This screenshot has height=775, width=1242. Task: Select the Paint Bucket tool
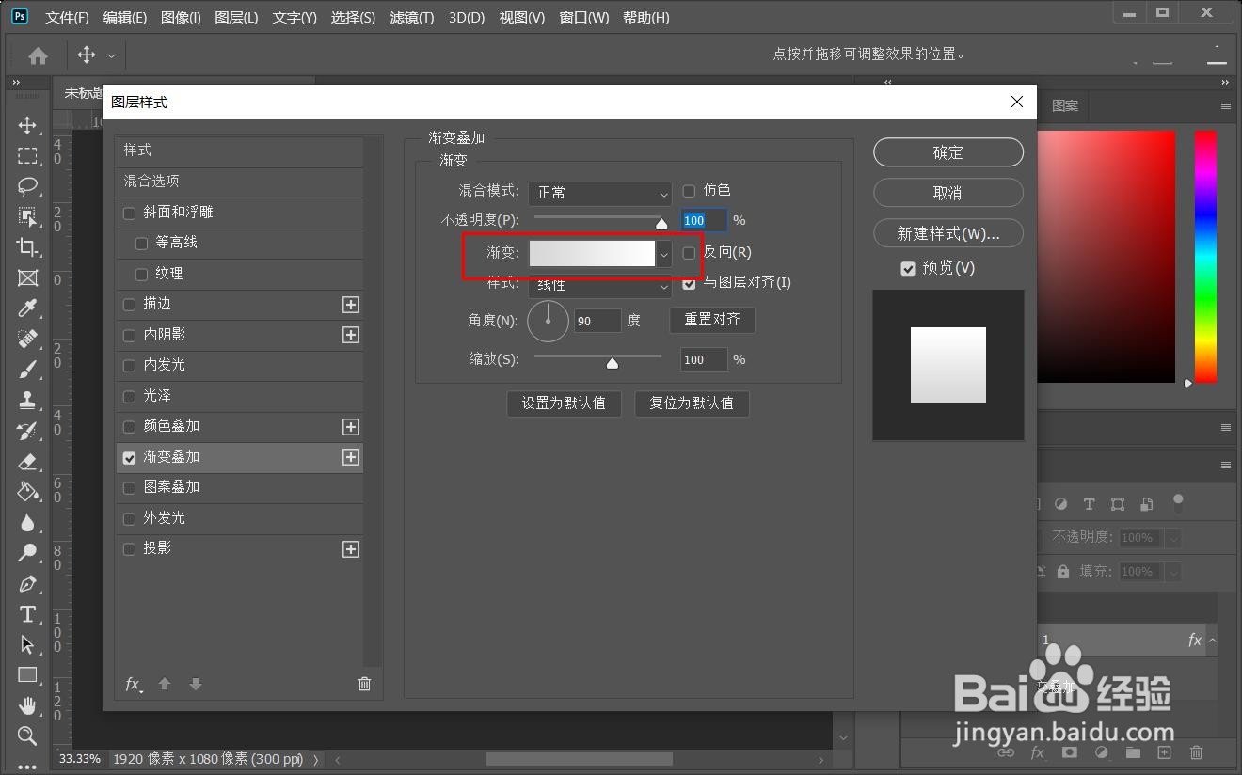tap(27, 492)
